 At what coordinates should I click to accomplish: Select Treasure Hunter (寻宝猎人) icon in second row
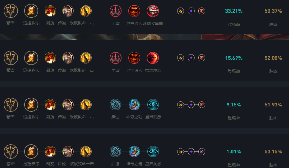click(134, 58)
